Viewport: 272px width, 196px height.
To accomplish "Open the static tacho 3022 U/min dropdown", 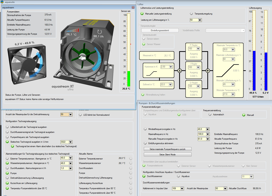I will tap(70, 142).
